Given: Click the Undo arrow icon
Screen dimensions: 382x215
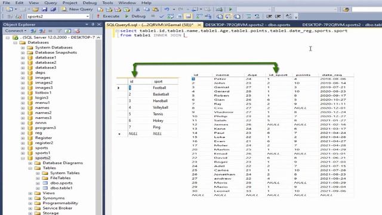Looking at the screenshot, I should (167, 10).
